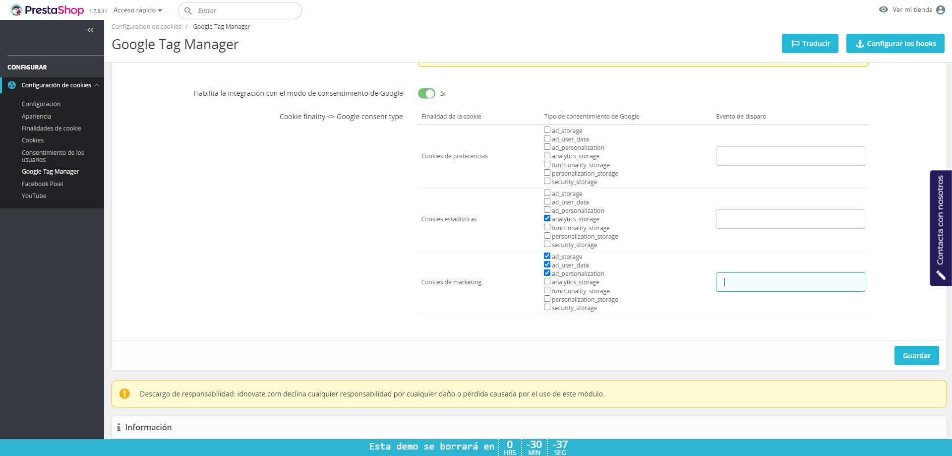Screen dimensions: 952x456
Task: Click Configurar los hooks button
Action: 895,44
